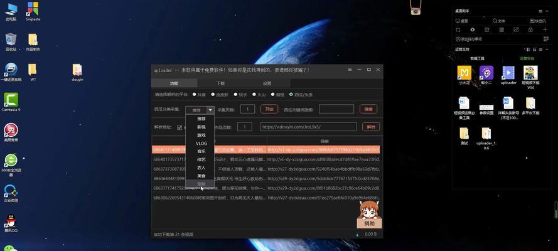Choose 游戏 in the category dropdown list
Viewport: 558px width, 251px height.
click(201, 135)
